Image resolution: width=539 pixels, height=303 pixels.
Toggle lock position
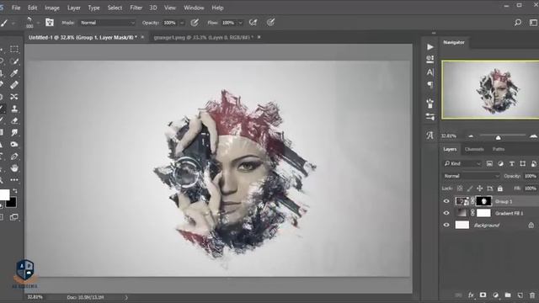[479, 189]
